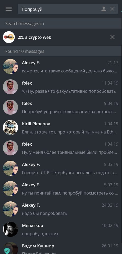Clear the search text field

point(112,9)
